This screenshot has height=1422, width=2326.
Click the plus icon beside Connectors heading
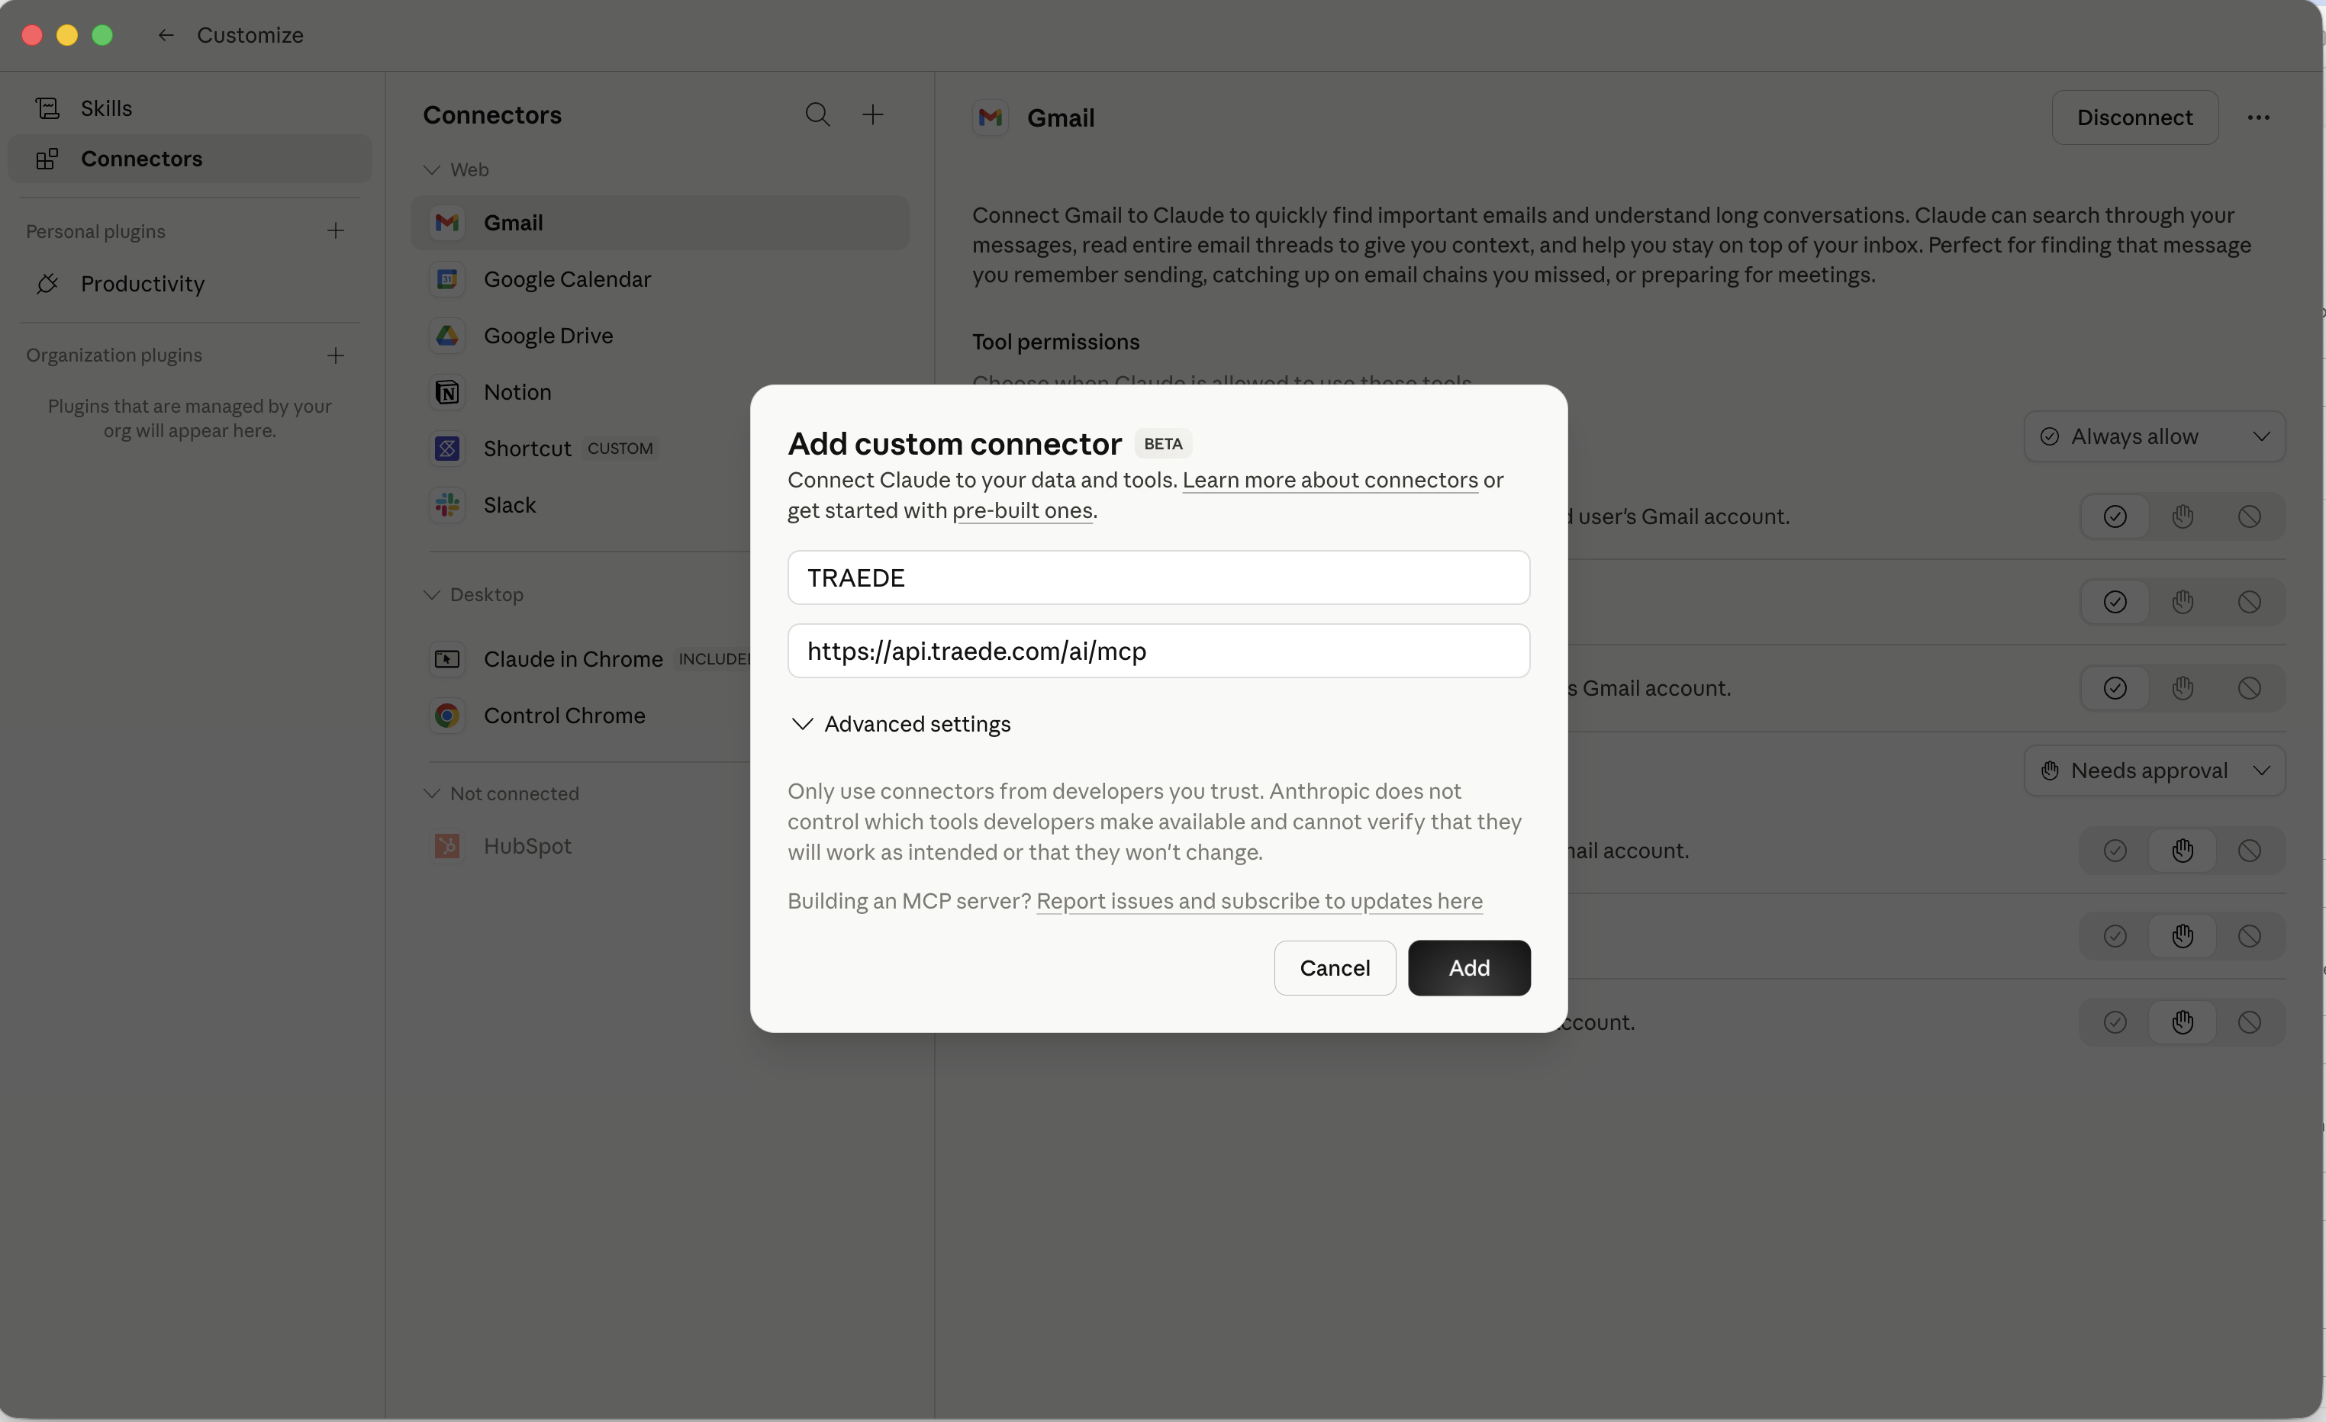click(873, 115)
